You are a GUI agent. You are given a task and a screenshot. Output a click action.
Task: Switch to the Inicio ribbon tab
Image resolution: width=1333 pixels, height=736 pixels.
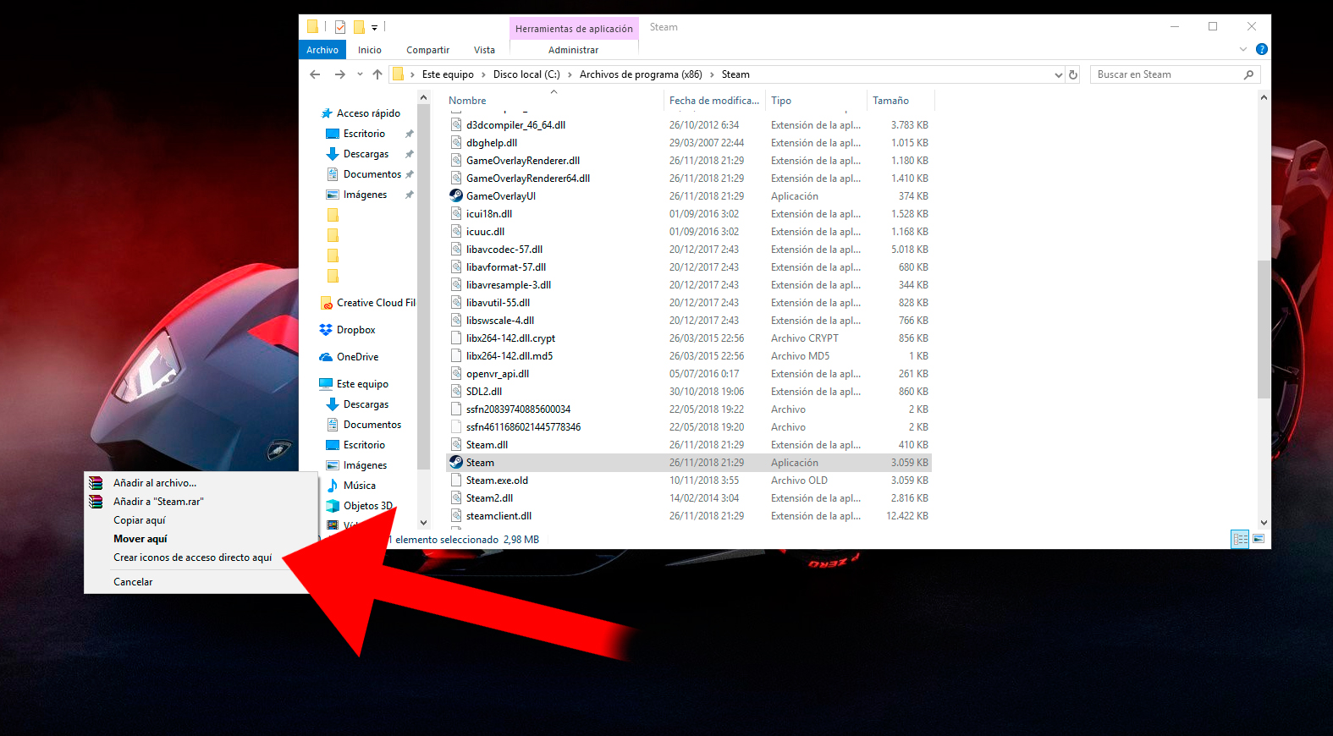coord(370,50)
